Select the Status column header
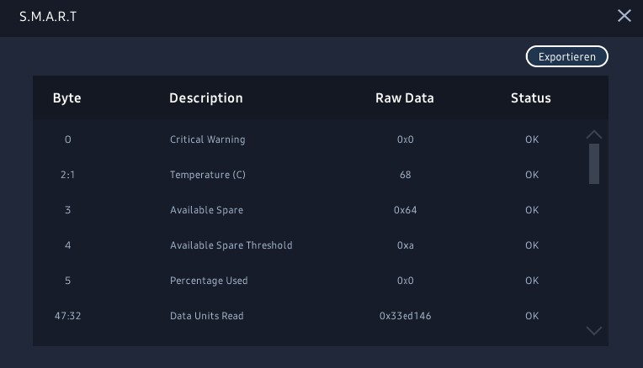 [531, 98]
